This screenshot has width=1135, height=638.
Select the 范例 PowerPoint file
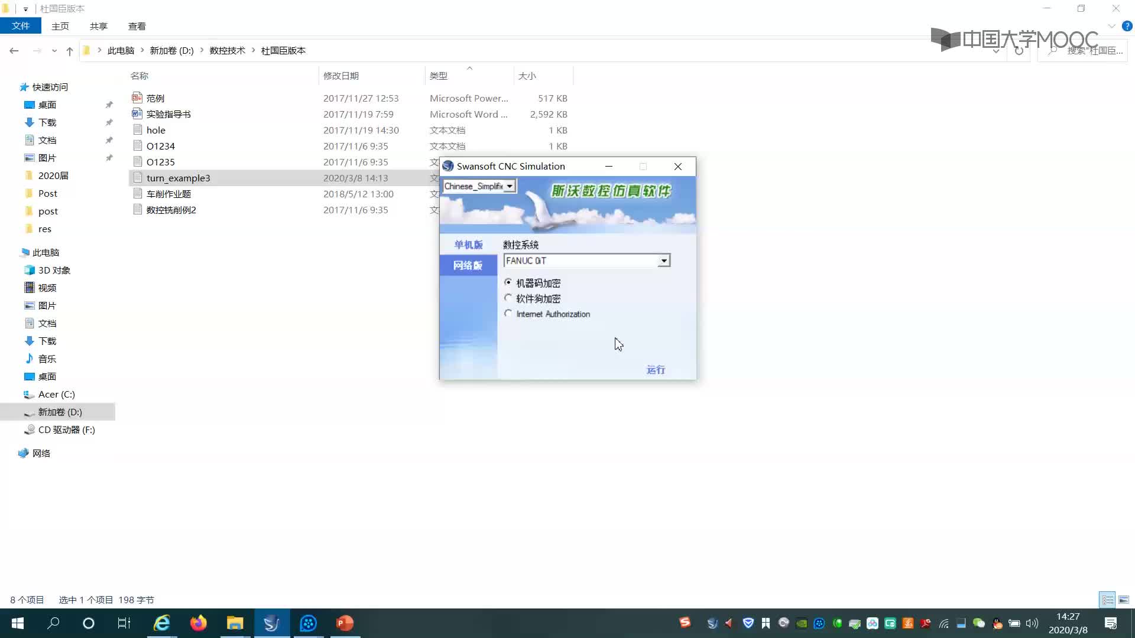155,98
